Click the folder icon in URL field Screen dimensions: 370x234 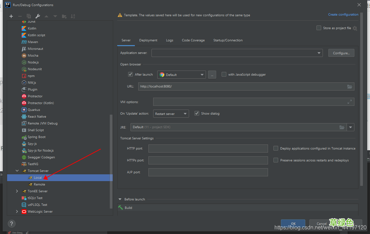coord(350,86)
